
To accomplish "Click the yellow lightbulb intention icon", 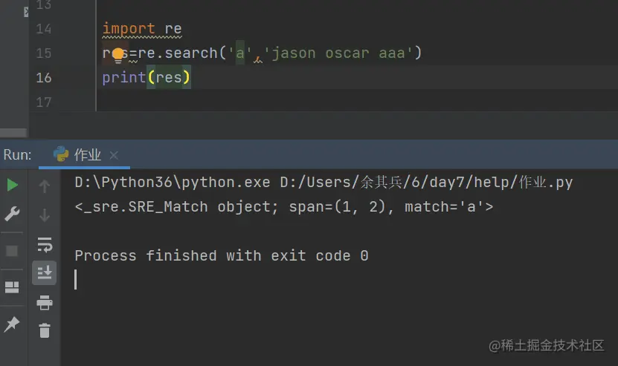I will click(118, 55).
